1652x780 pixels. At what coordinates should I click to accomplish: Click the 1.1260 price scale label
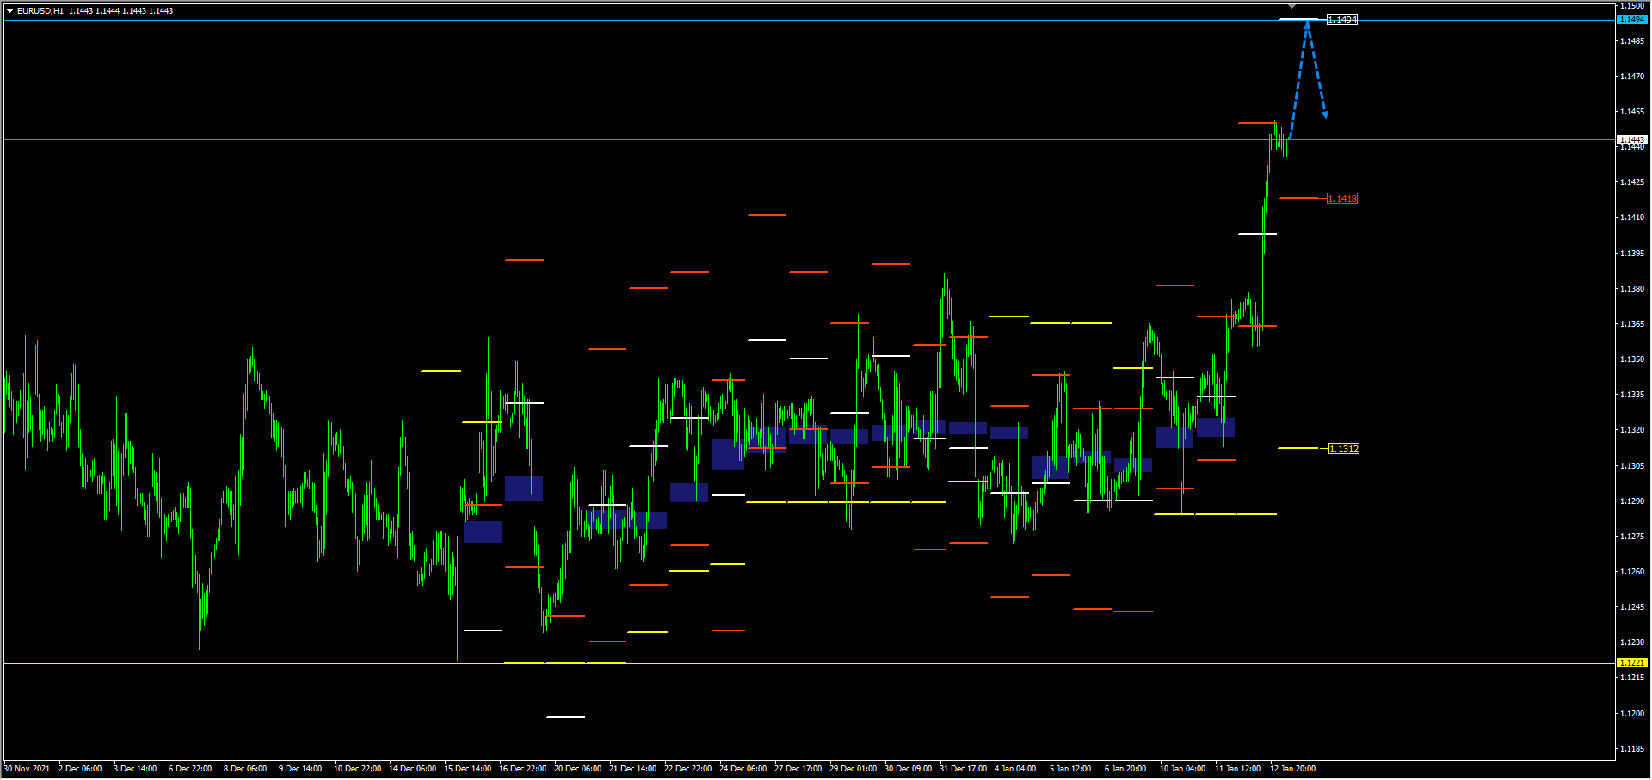(1632, 572)
